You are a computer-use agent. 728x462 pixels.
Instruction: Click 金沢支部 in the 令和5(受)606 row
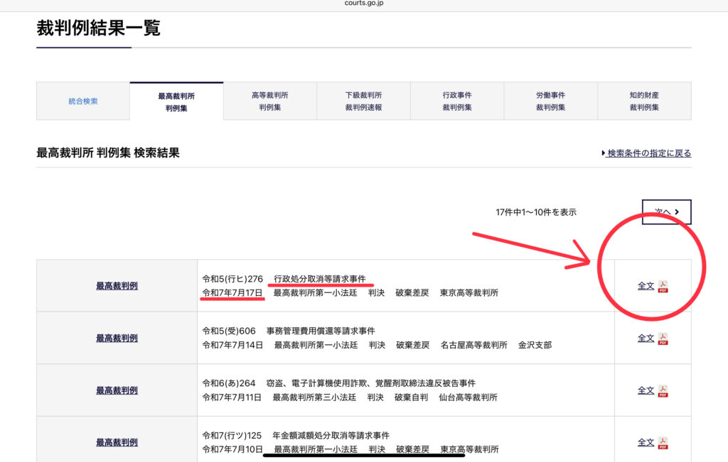[535, 345]
